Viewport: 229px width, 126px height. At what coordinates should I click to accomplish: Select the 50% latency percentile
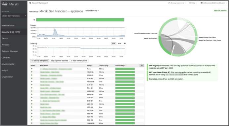(x=114, y=43)
